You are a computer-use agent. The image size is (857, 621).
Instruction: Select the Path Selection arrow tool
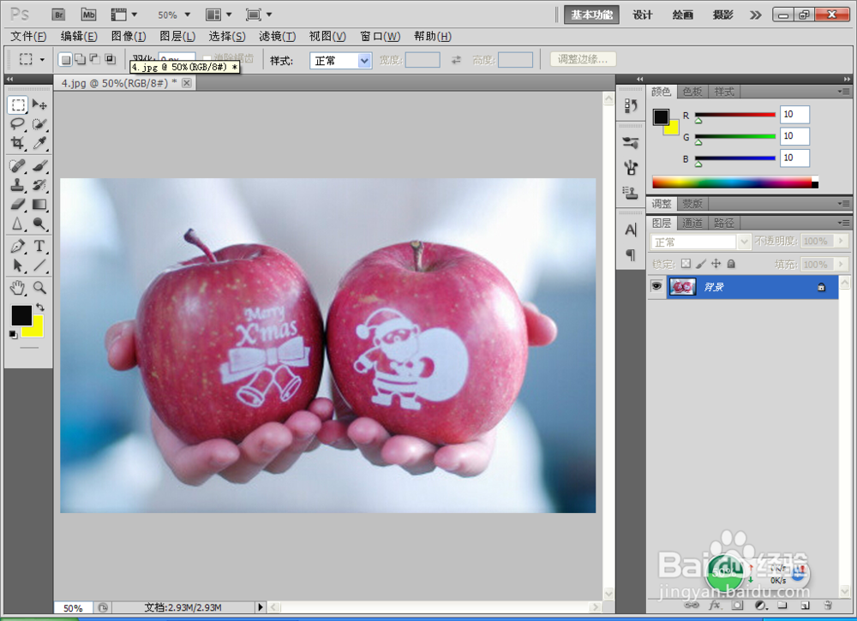(18, 266)
